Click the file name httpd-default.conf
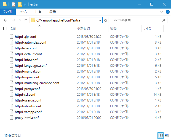The height and width of the screenshot is (139, 171). pos(28,54)
